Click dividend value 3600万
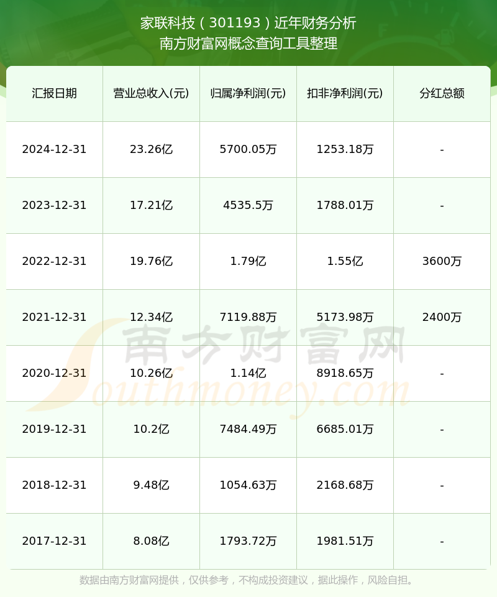 pyautogui.click(x=442, y=261)
